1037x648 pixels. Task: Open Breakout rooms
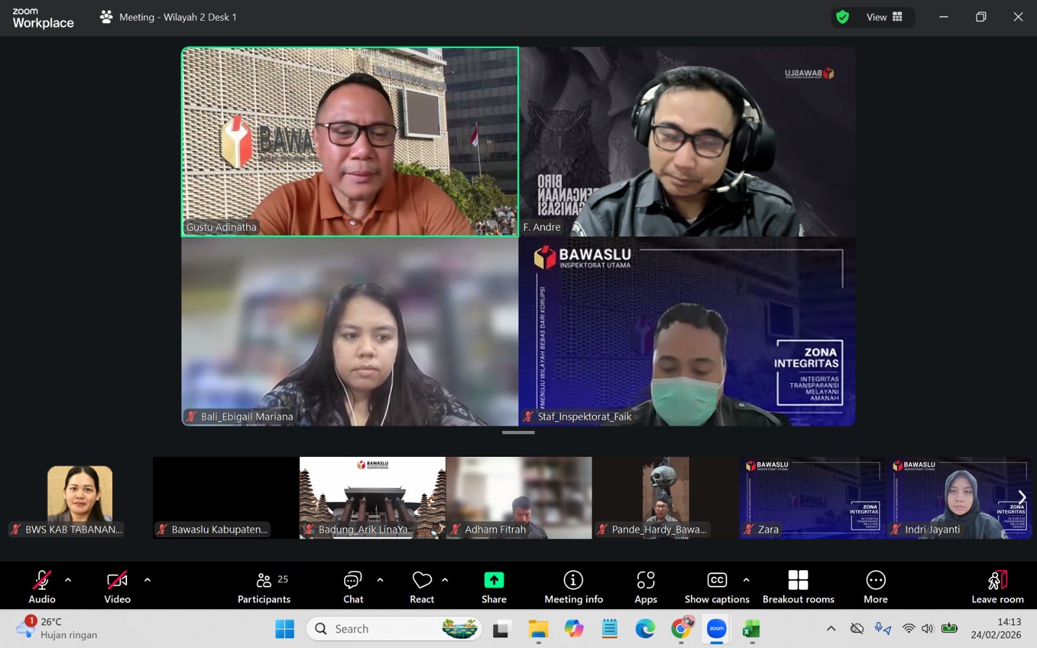[798, 587]
